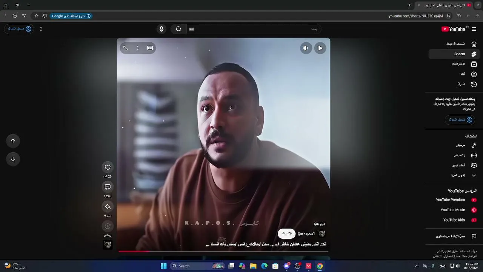Viewport: 483px width, 272px height.
Task: Explore Music in the sidebar
Action: tap(454, 145)
